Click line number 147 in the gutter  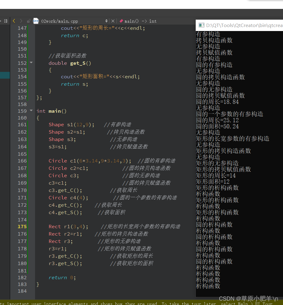coord(22,28)
